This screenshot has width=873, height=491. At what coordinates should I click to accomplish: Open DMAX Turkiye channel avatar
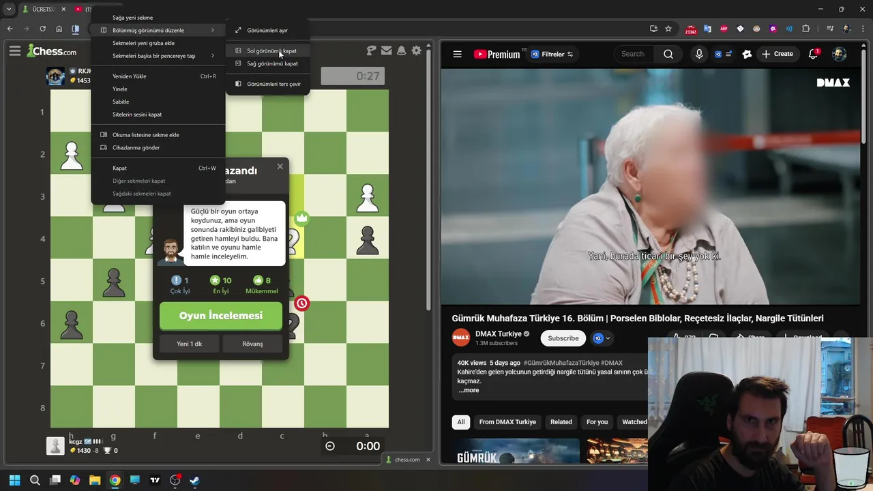point(461,338)
